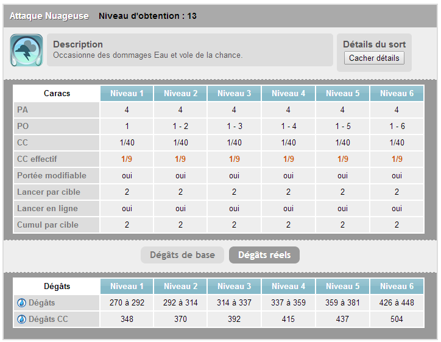This screenshot has height=342, width=441.
Task: Click damage value 314 à 337
Action: (x=235, y=302)
